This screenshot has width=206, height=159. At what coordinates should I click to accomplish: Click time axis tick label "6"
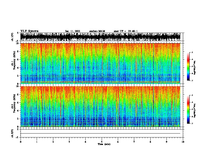[118, 142]
